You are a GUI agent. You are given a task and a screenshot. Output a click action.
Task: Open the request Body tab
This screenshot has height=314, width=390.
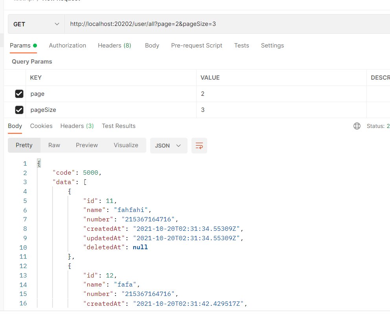[152, 46]
